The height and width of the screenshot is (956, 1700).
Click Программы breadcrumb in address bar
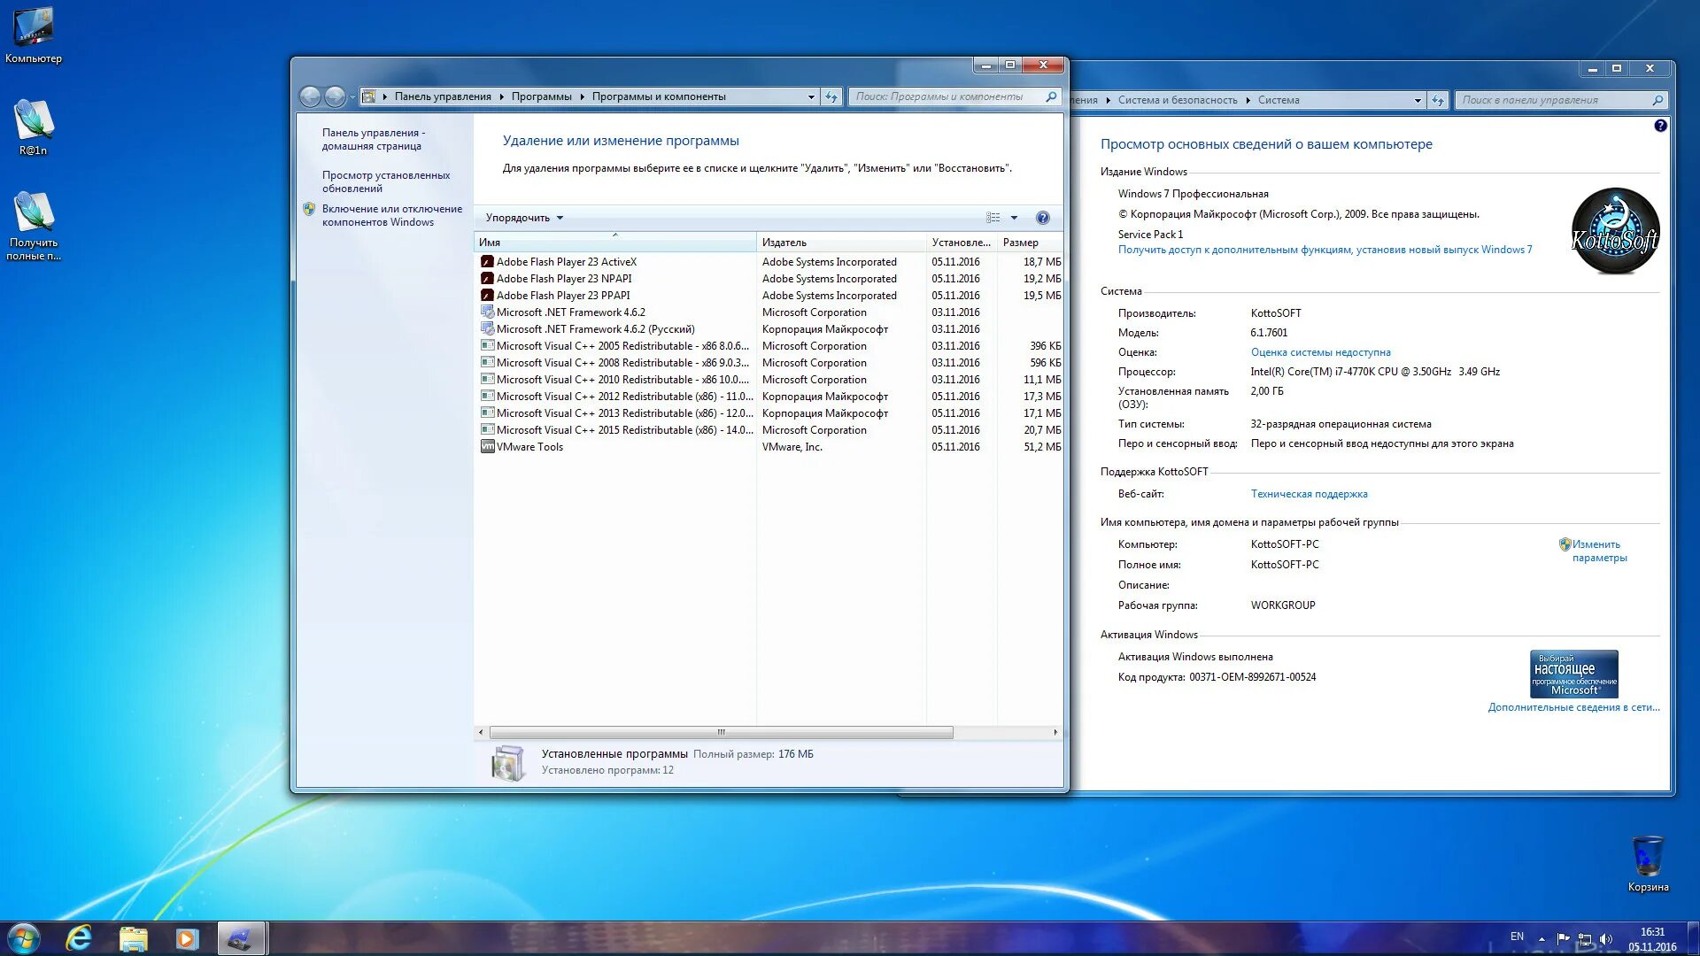(x=541, y=96)
